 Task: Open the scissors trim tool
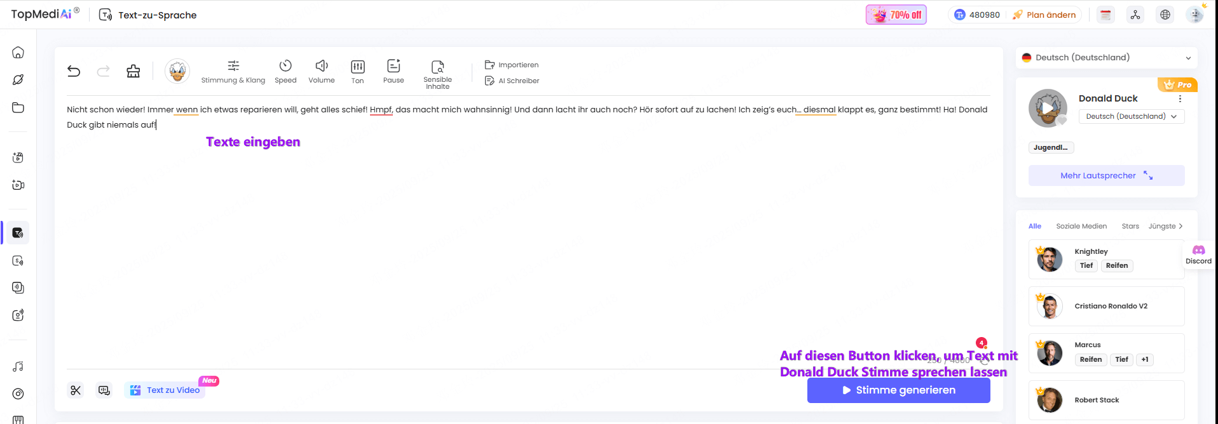76,390
